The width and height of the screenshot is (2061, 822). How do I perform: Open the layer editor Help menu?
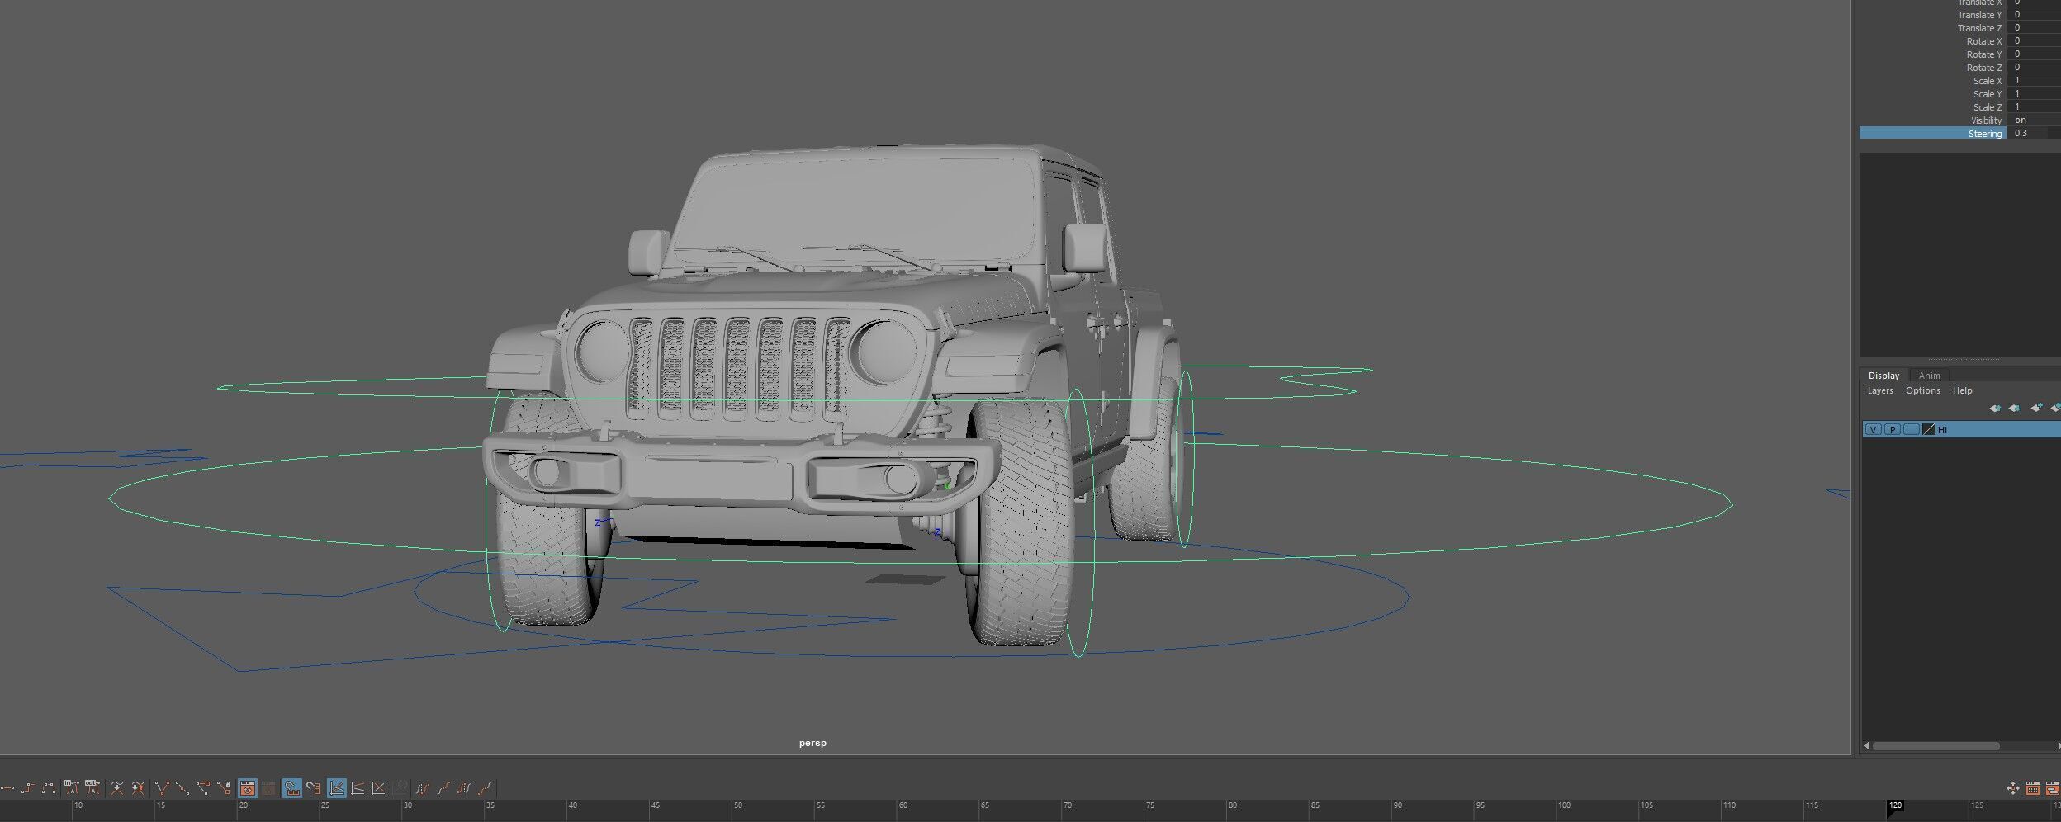pos(1962,390)
